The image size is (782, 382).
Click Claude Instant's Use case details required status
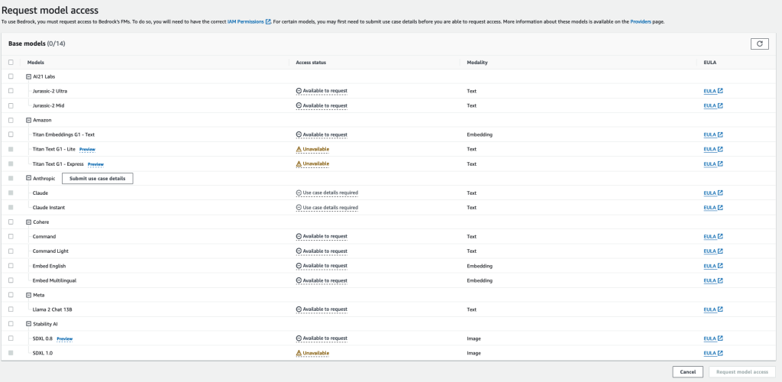click(327, 208)
